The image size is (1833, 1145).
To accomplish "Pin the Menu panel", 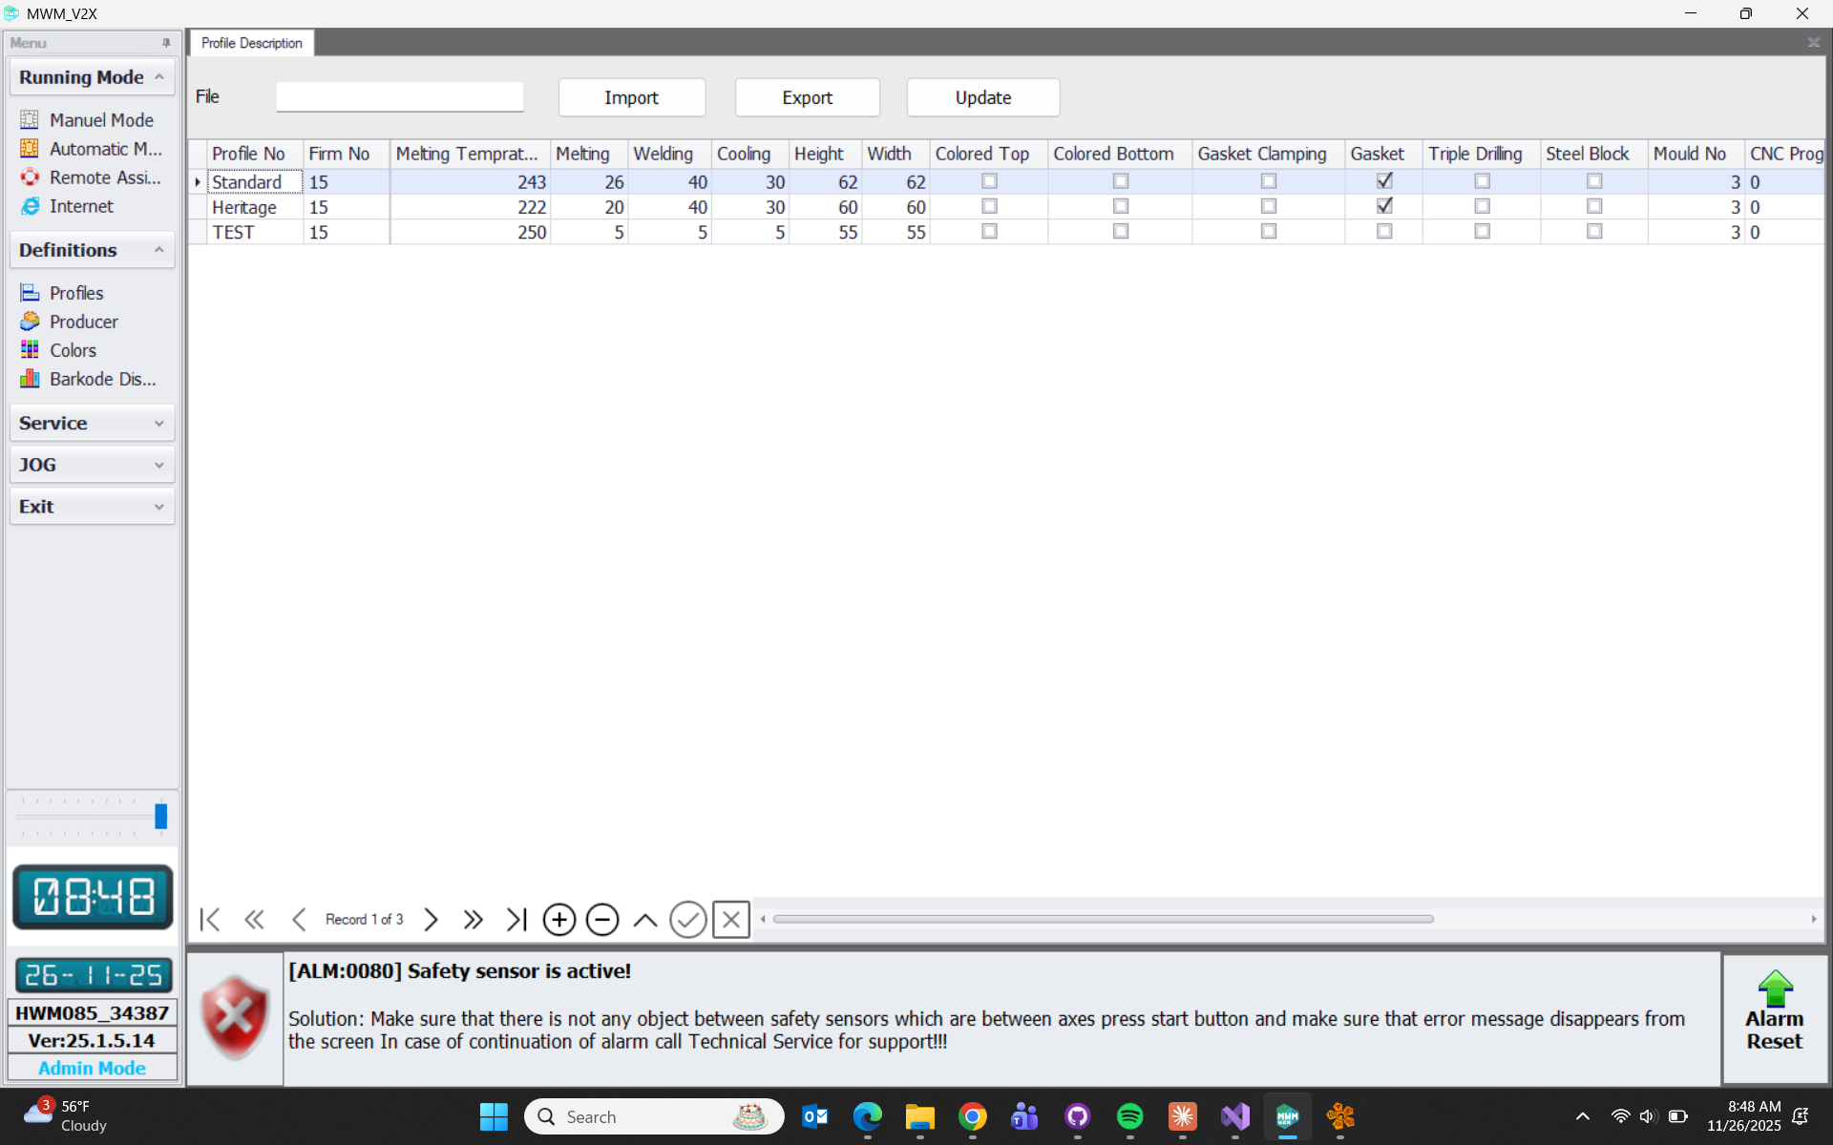I will point(166,43).
